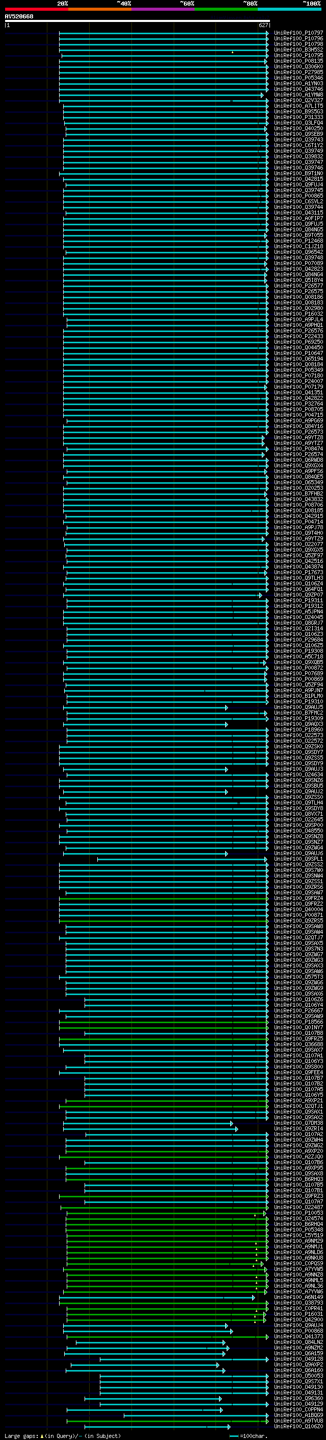
Task: Click label UniRef100_P19310
Action: tap(298, 701)
